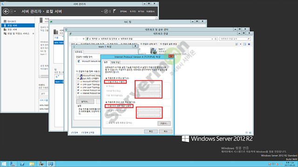This screenshot has width=298, height=167.
Task: Open address bar history dropdown in 네트워크 연결
Action: pos(212,39)
